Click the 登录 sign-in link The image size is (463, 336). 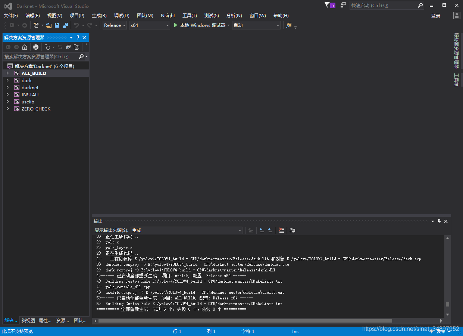436,16
